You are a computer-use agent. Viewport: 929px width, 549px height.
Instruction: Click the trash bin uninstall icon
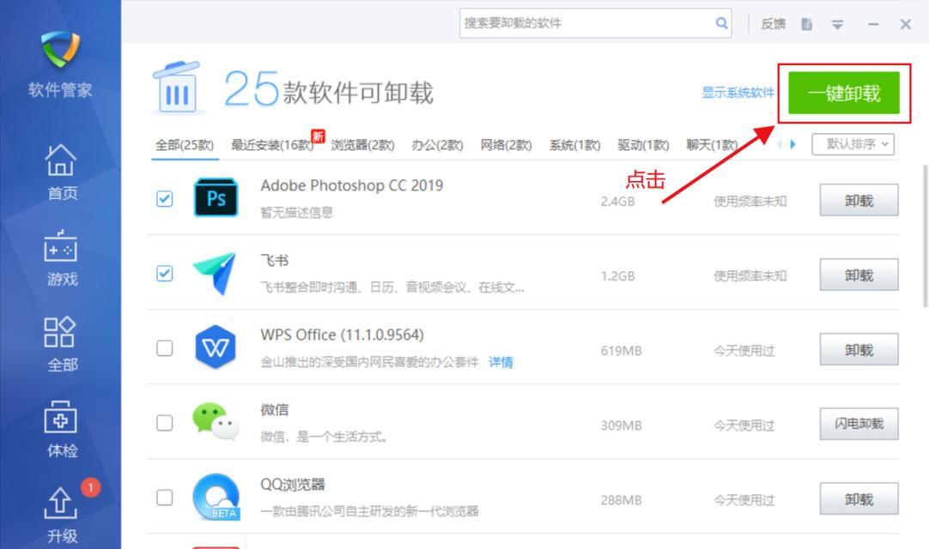tap(177, 89)
